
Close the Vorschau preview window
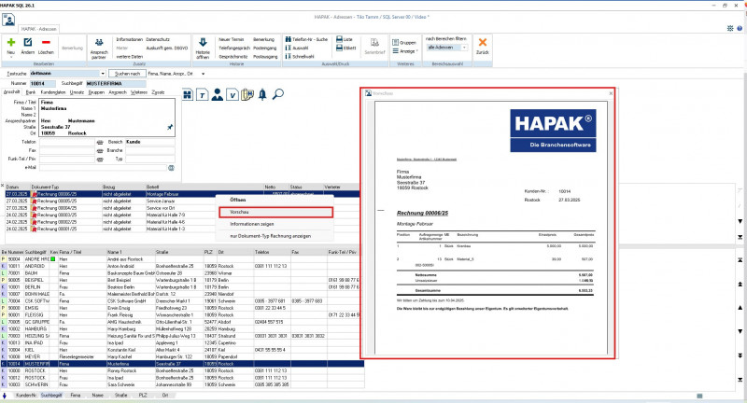(611, 93)
